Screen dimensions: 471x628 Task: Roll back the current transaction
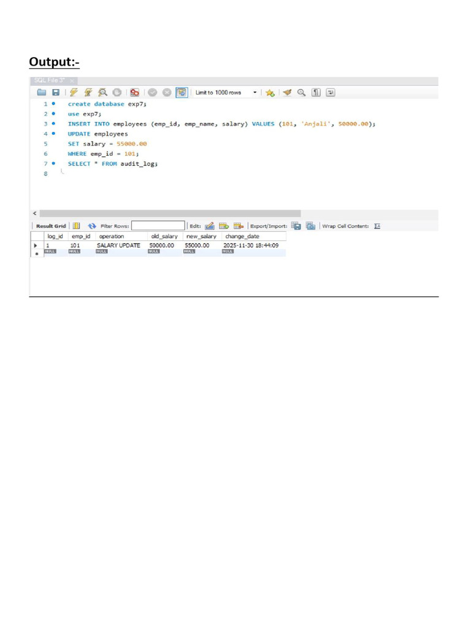coord(167,93)
